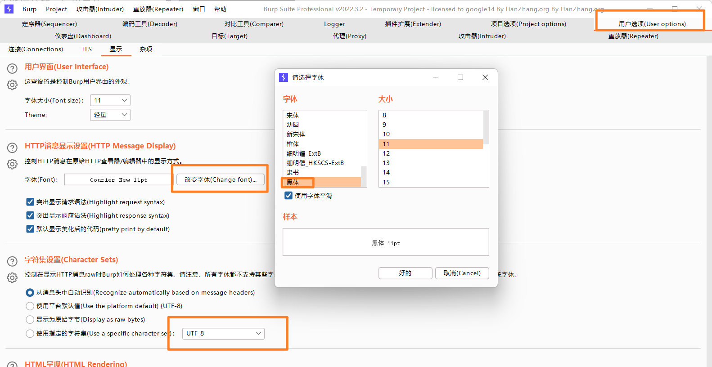
Task: Confirm font with 好的 button
Action: click(x=405, y=273)
